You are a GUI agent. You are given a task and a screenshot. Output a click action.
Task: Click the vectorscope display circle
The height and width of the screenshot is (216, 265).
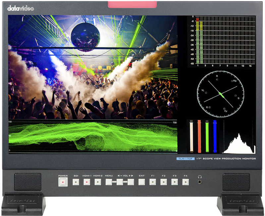[221, 94]
